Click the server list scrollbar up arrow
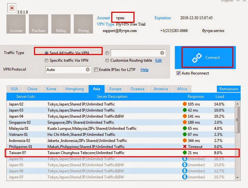 pyautogui.click(x=237, y=104)
